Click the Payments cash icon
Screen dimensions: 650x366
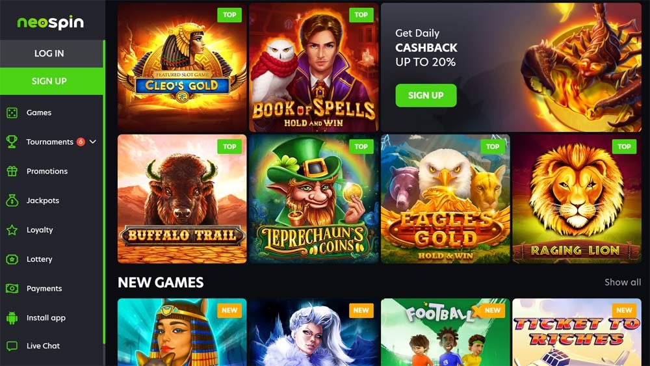(12, 289)
